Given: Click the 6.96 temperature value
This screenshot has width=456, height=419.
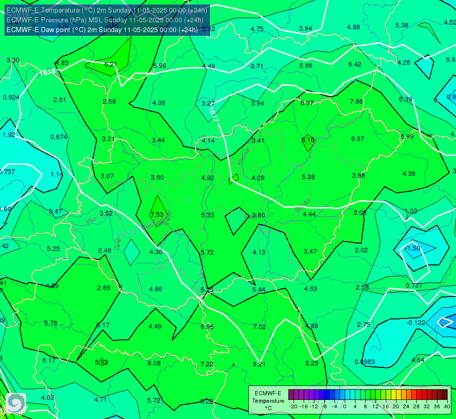Looking at the screenshot, I should pyautogui.click(x=207, y=327).
